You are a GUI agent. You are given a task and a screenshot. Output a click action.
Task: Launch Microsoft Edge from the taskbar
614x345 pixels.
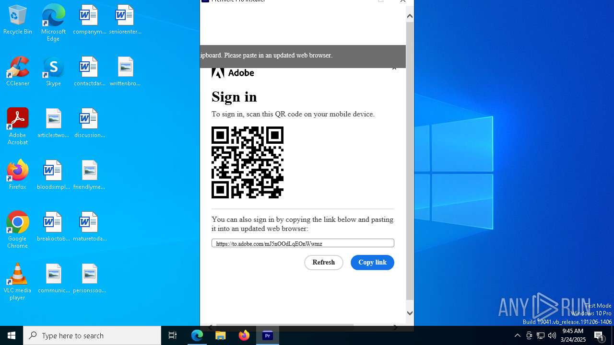[197, 335]
